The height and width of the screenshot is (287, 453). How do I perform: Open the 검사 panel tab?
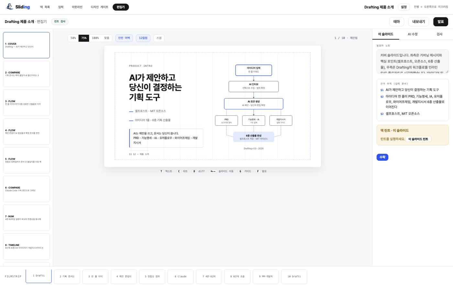click(x=439, y=34)
